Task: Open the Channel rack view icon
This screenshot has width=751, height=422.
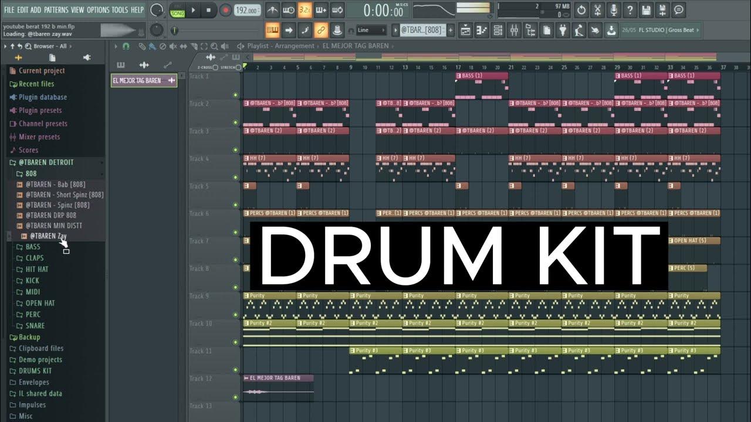Action: click(x=498, y=30)
